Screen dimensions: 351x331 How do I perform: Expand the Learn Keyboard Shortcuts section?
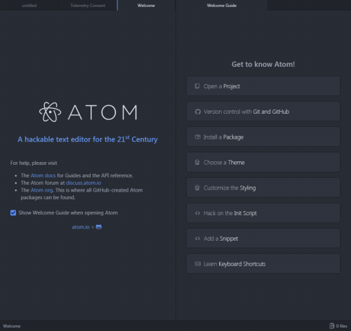(263, 263)
